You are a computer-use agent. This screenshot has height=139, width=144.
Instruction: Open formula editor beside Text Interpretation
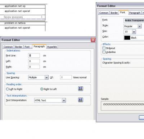81,100
